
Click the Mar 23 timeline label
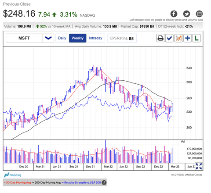coord(175,167)
